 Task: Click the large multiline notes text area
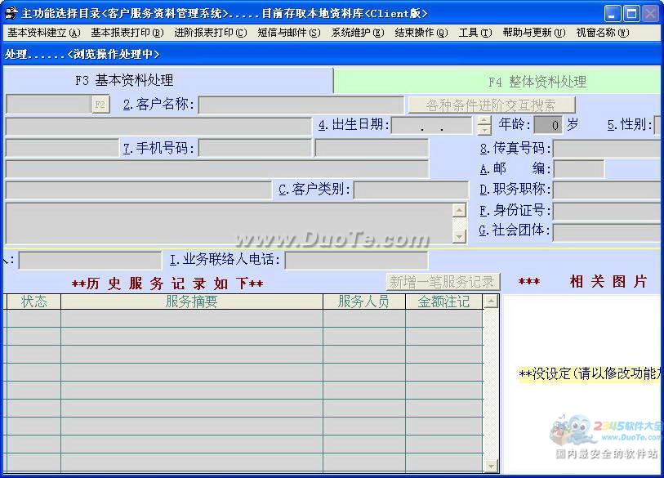[x=229, y=223]
